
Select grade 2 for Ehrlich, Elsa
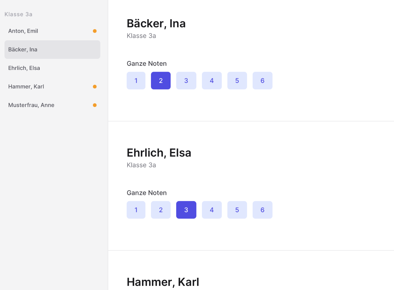tap(160, 210)
